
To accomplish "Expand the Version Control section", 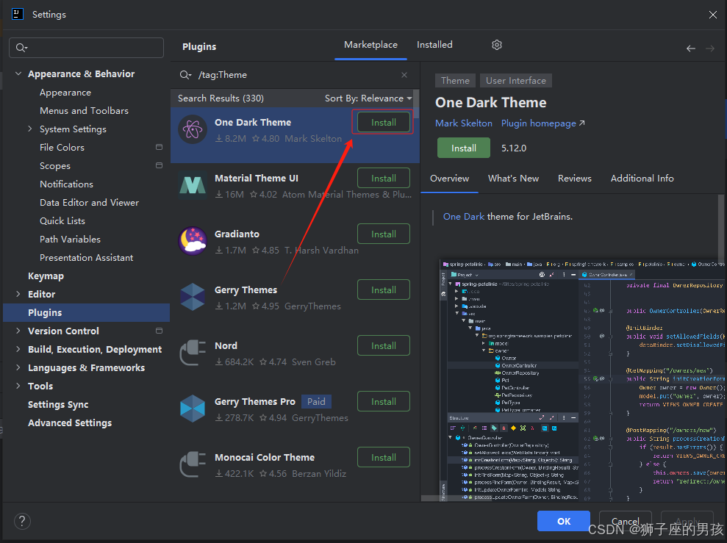I will coord(18,331).
